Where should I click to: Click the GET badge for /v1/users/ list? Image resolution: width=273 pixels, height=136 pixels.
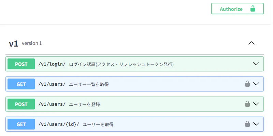[21, 84]
